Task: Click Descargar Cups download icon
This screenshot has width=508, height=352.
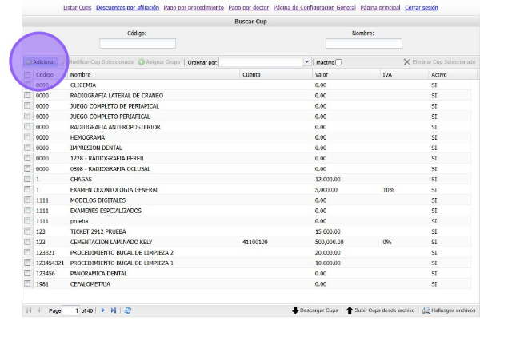Action: tap(295, 310)
